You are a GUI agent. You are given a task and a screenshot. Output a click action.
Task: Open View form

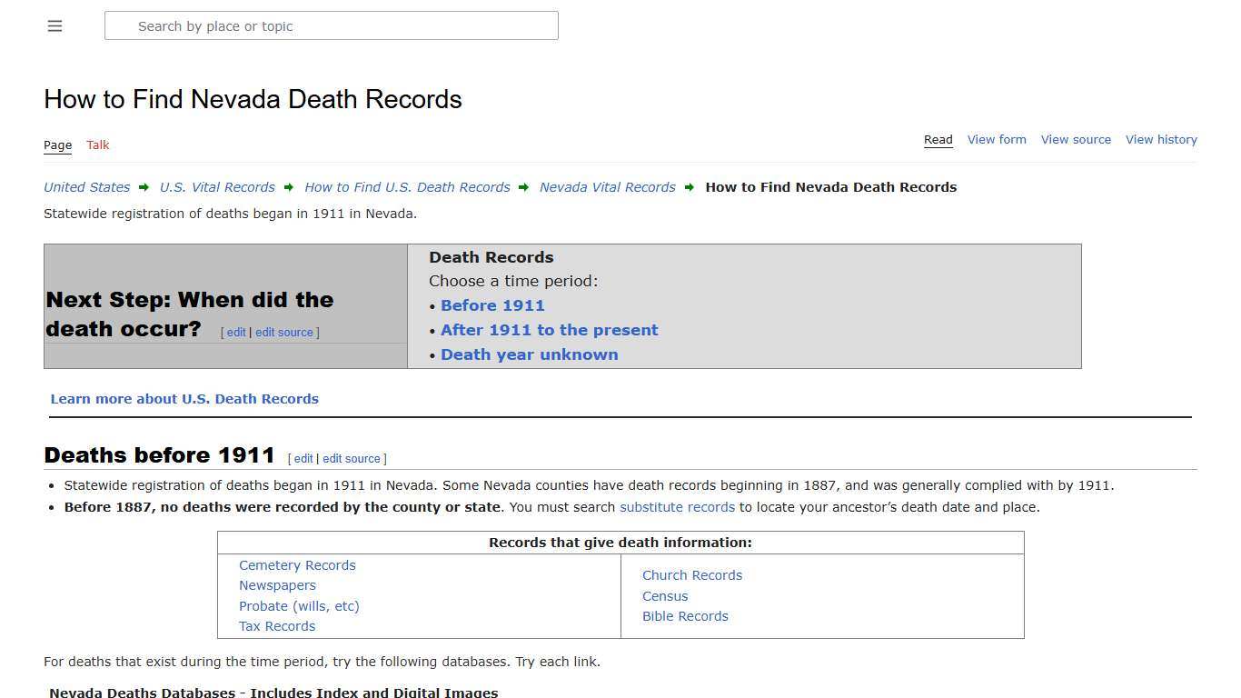(x=997, y=139)
